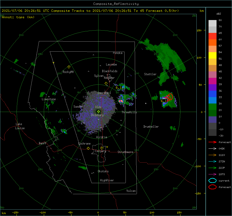
Task: Click the Didsbury town label
Action: pos(97,115)
